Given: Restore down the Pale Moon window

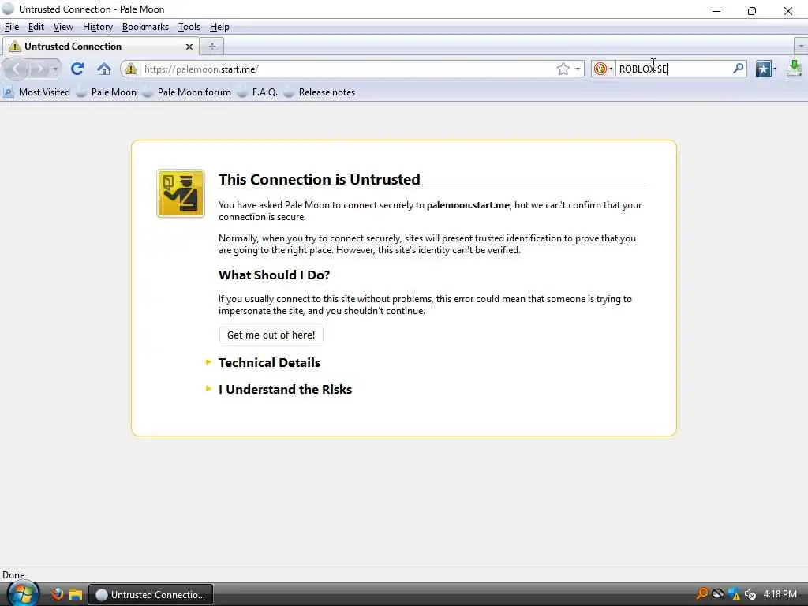Looking at the screenshot, I should 752,10.
